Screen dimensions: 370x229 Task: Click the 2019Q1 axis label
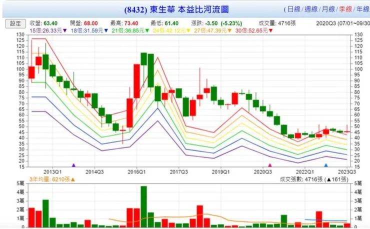(x=220, y=172)
